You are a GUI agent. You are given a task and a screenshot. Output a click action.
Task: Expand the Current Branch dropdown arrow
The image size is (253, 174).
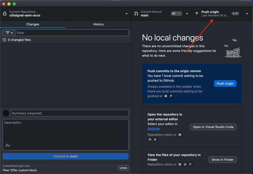[187, 14]
